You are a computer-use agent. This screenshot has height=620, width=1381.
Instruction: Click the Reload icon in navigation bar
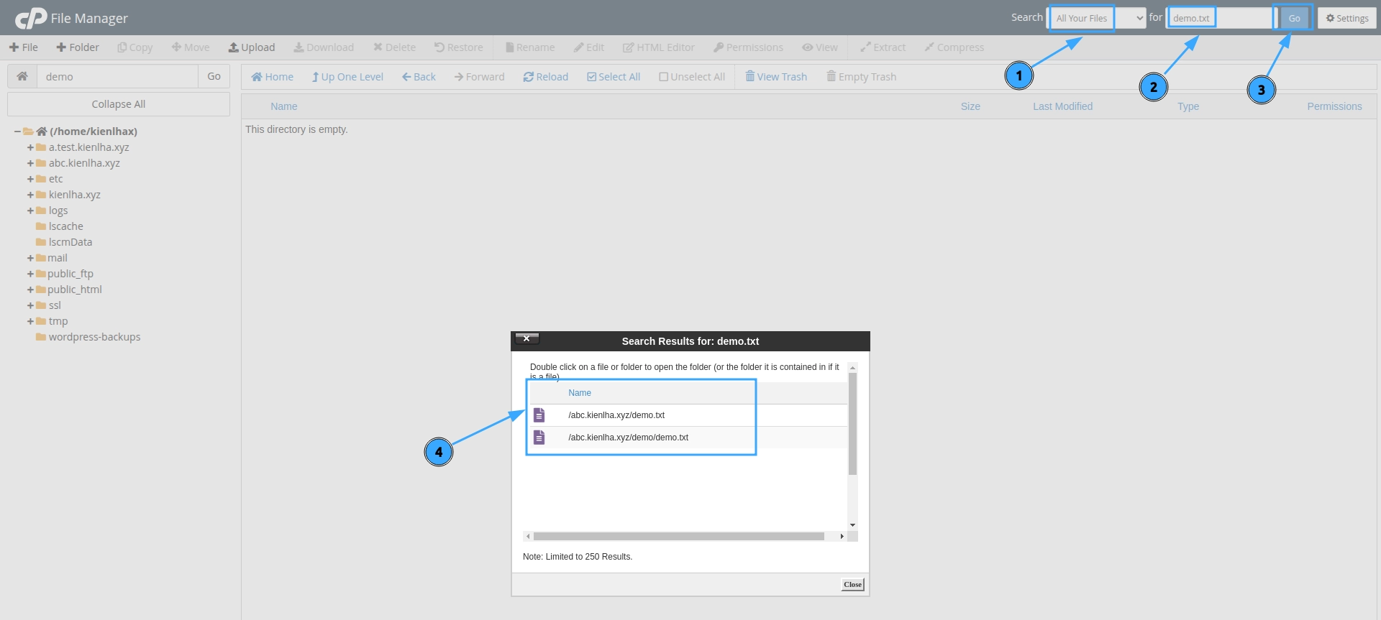pyautogui.click(x=529, y=77)
